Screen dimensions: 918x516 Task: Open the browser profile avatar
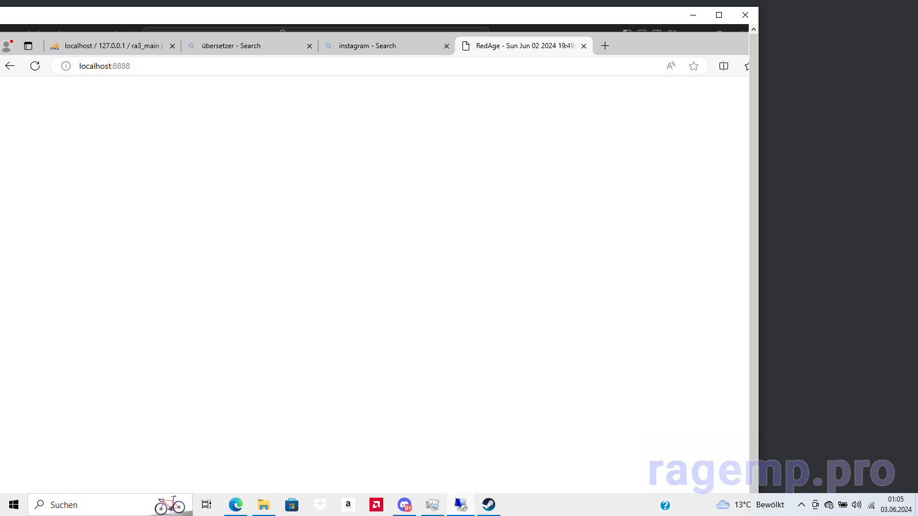[x=7, y=46]
